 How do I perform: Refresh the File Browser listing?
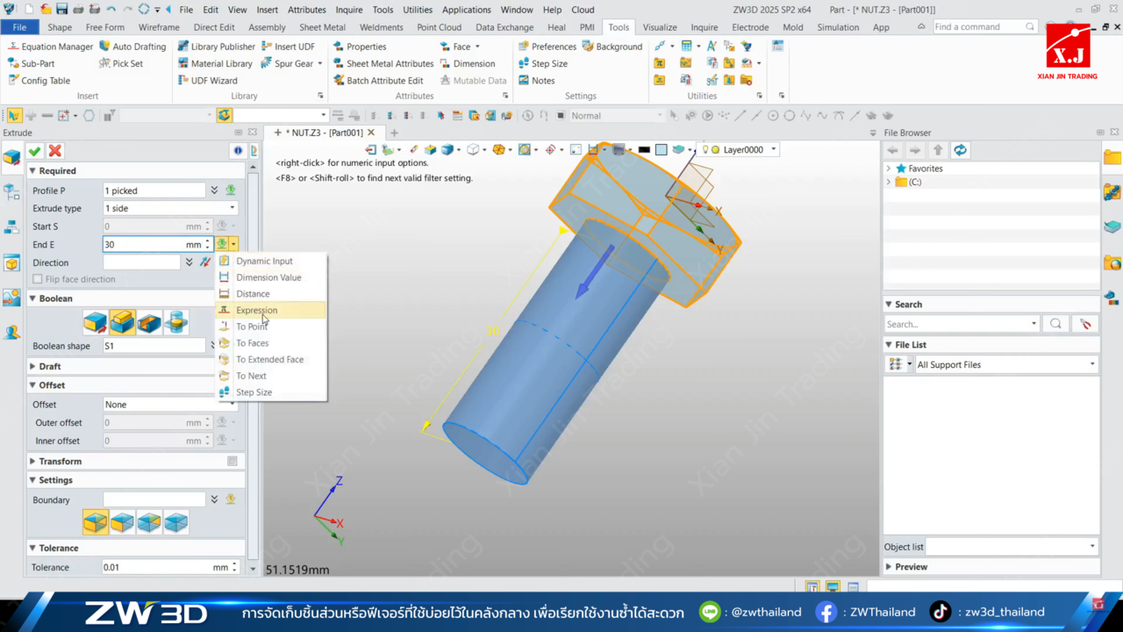[x=961, y=150]
